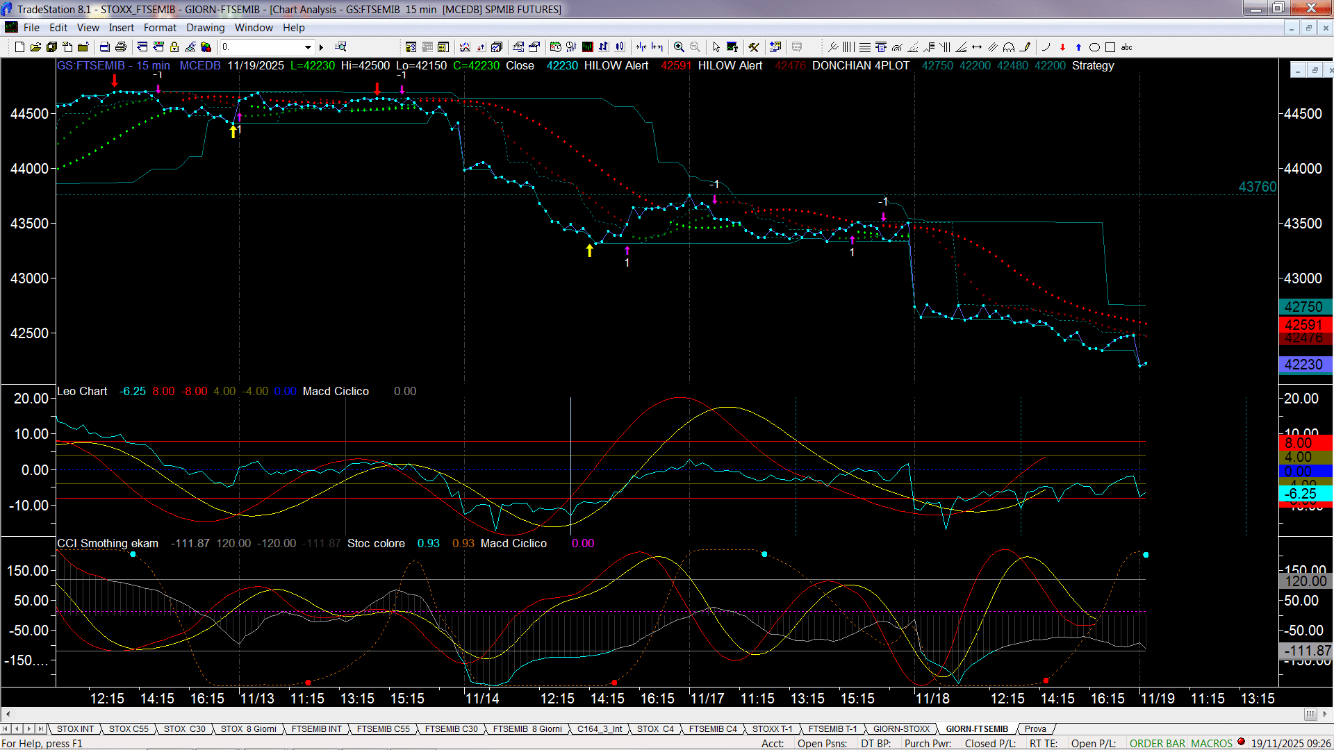Click the arrow next to command line
Viewport: 1334px width, 750px height.
[x=321, y=47]
